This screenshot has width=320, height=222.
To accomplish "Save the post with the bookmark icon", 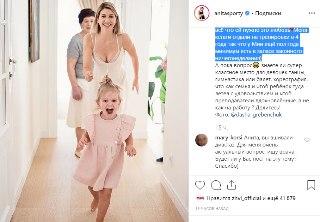I will click(x=311, y=185).
